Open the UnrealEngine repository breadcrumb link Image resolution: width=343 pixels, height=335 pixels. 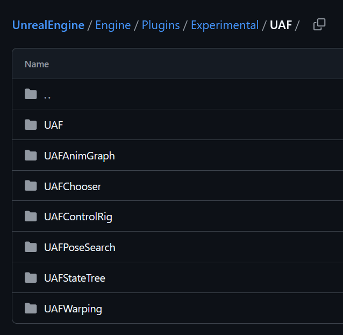pyautogui.click(x=48, y=25)
